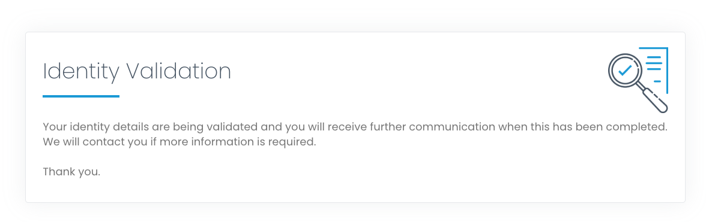The image size is (706, 222).
Task: Click the words has been completed
Action: point(606,126)
